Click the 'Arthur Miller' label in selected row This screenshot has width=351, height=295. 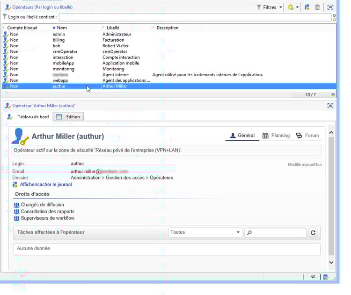pyautogui.click(x=115, y=86)
